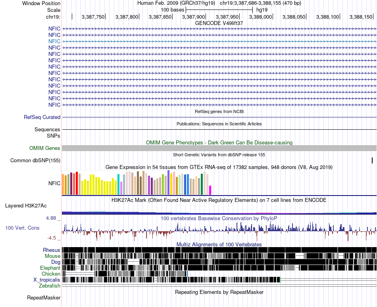377x307 pixels.
Task: Click the Rhesus alignment row label
Action: [x=52, y=250]
